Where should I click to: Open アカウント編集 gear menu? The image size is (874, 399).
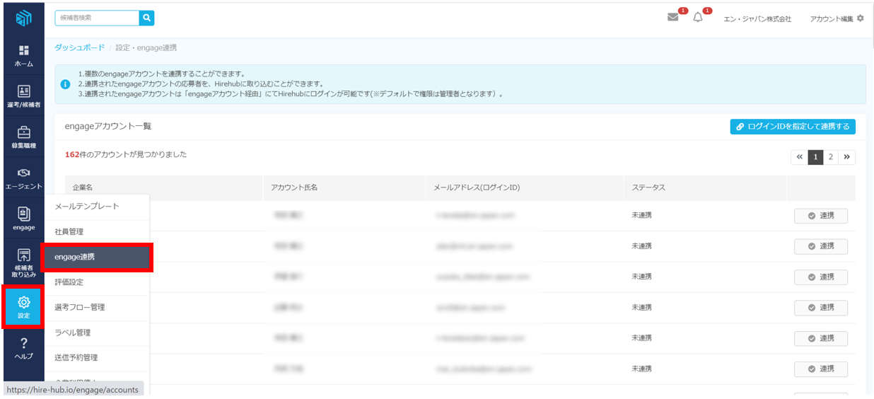pyautogui.click(x=837, y=18)
